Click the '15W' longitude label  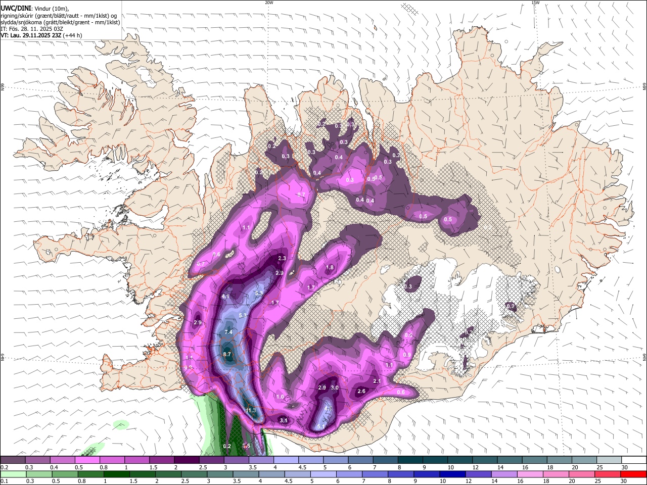(x=535, y=3)
